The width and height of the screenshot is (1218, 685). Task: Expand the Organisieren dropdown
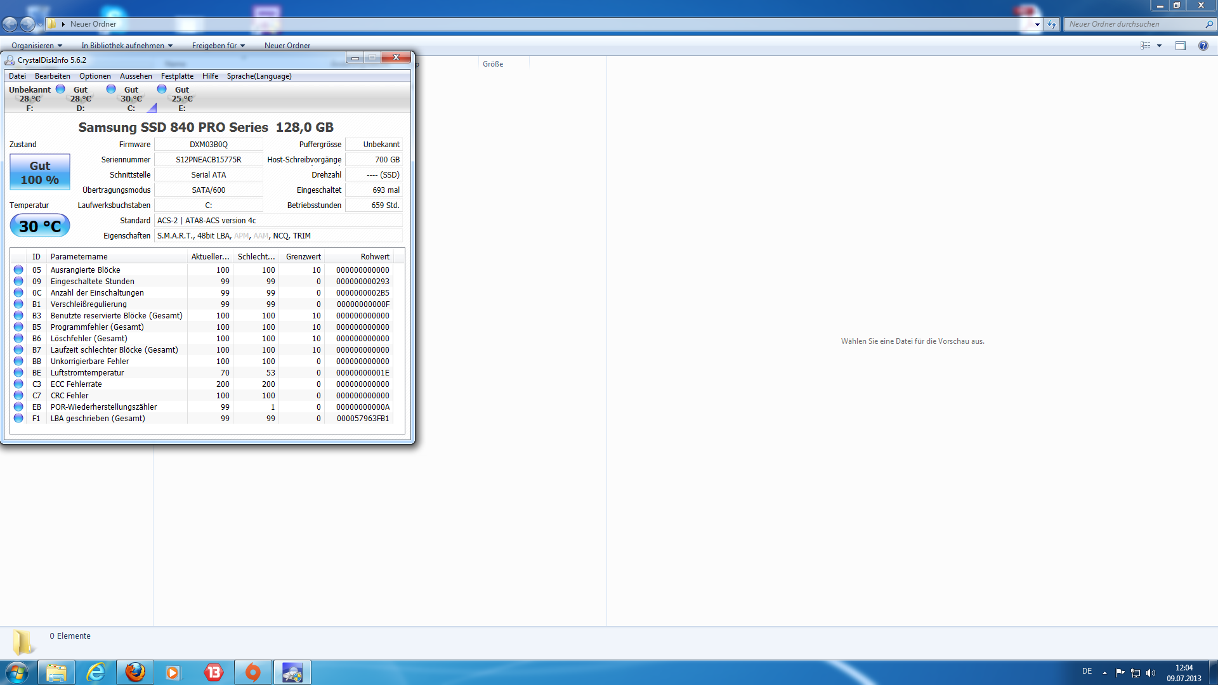[37, 46]
